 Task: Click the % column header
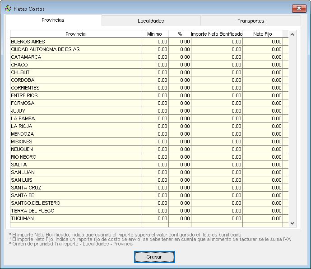(x=180, y=34)
